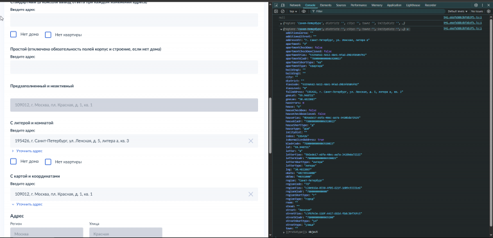Focus the standard address input field
This screenshot has height=238, width=493.
pyautogui.click(x=134, y=20)
